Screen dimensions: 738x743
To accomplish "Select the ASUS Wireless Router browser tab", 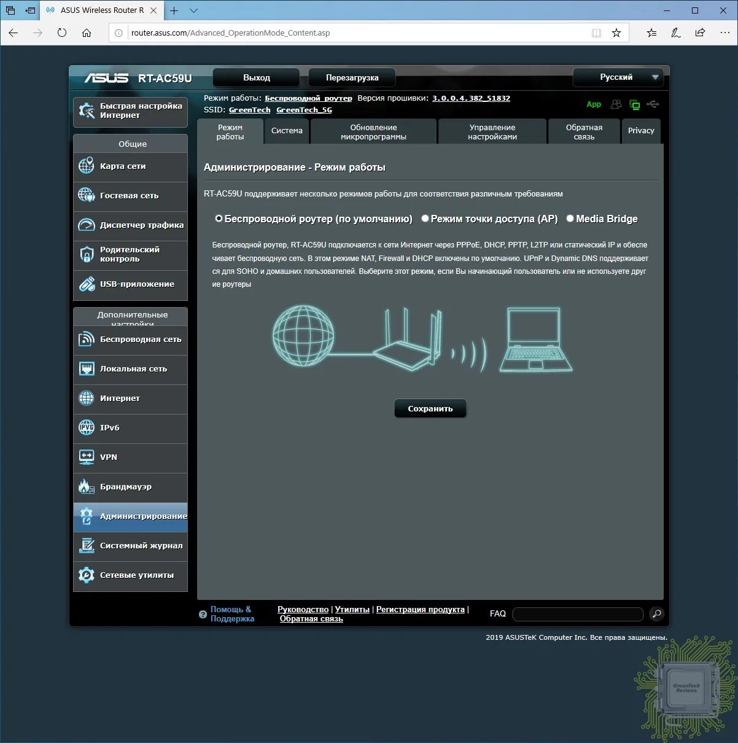I will [101, 10].
